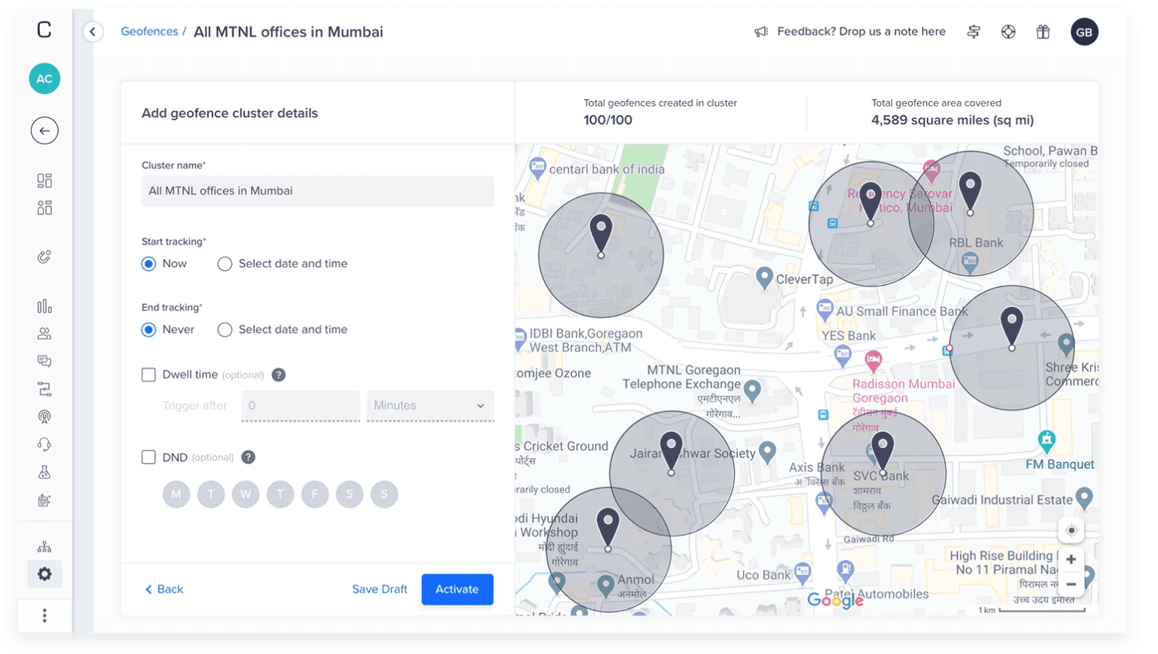Zoom in on the map

(x=1071, y=560)
